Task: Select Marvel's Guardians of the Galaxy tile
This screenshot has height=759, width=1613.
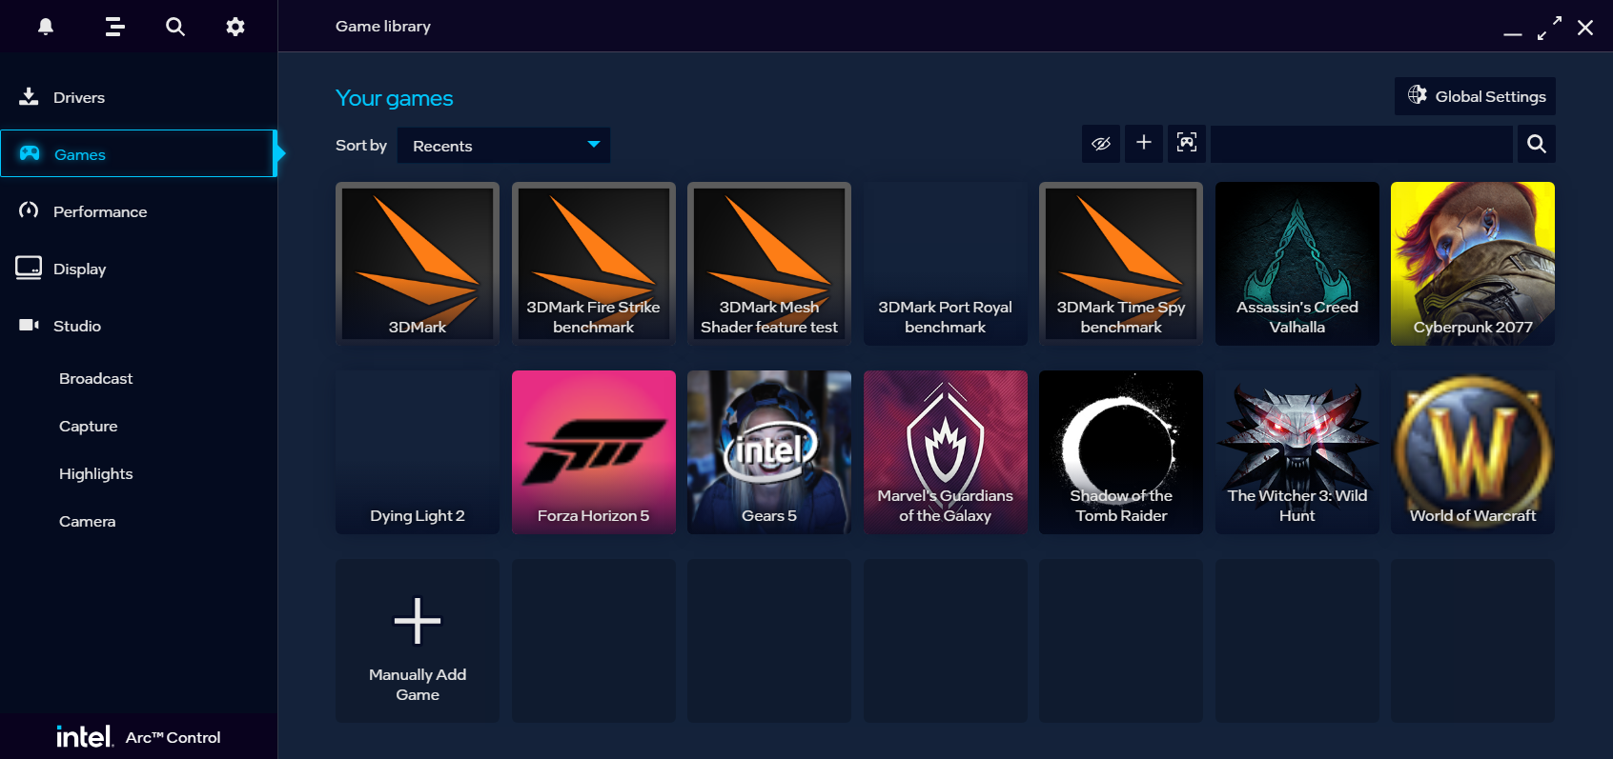Action: (x=946, y=452)
